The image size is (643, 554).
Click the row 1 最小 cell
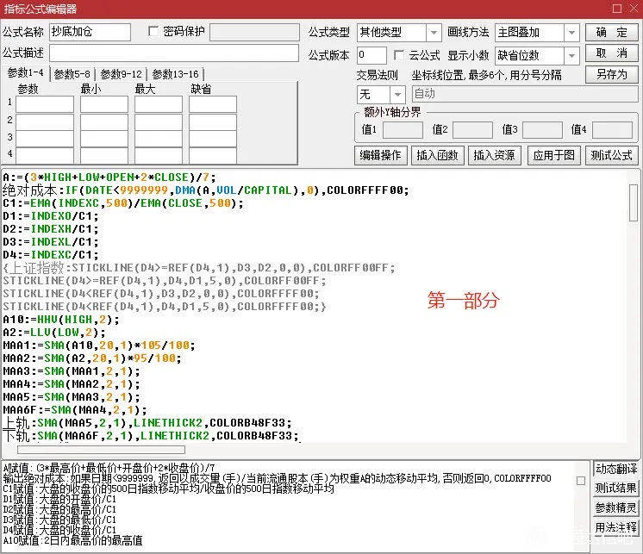pyautogui.click(x=104, y=104)
